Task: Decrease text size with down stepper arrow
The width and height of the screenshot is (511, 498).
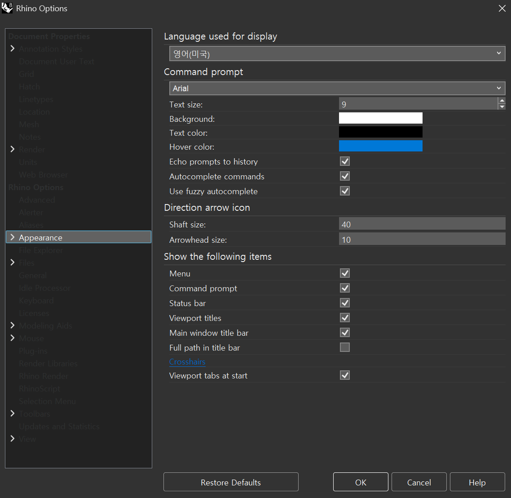Action: [502, 107]
